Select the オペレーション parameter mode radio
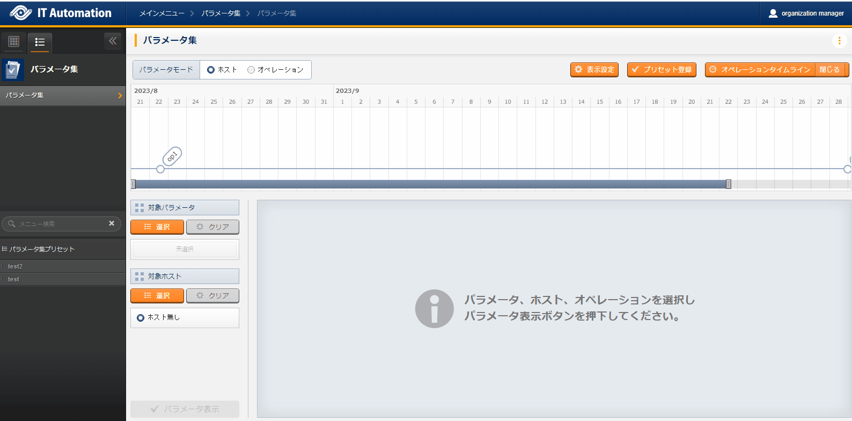Viewport: 852px width, 421px height. point(251,70)
